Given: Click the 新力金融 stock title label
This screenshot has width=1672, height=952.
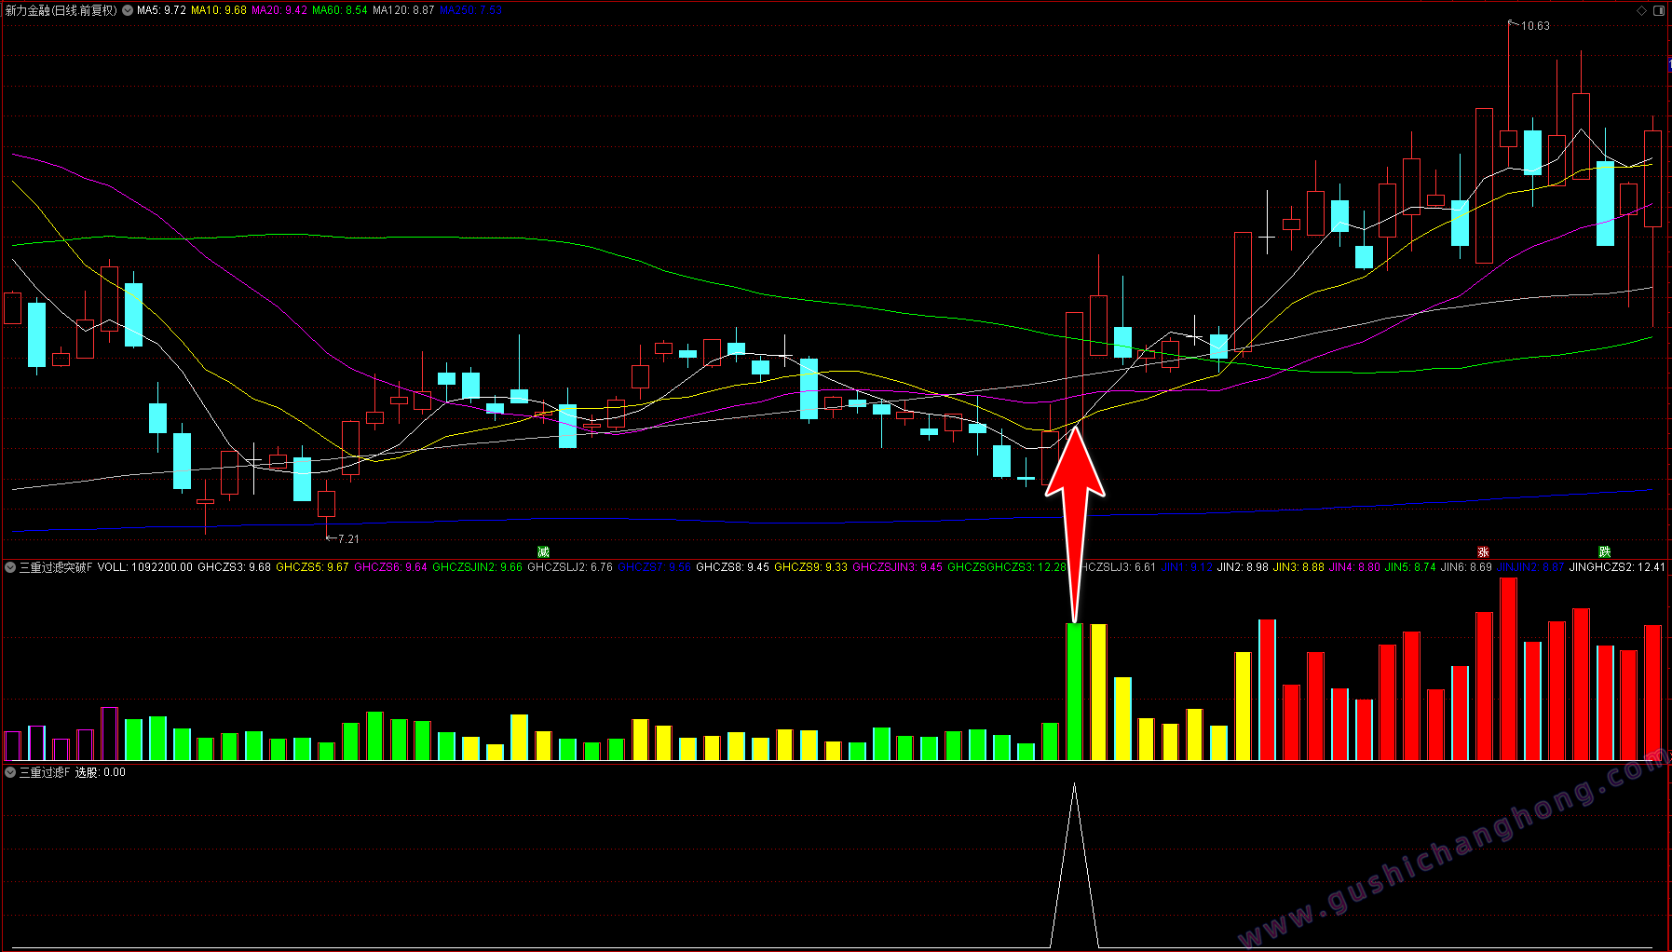Looking at the screenshot, I should 61,11.
